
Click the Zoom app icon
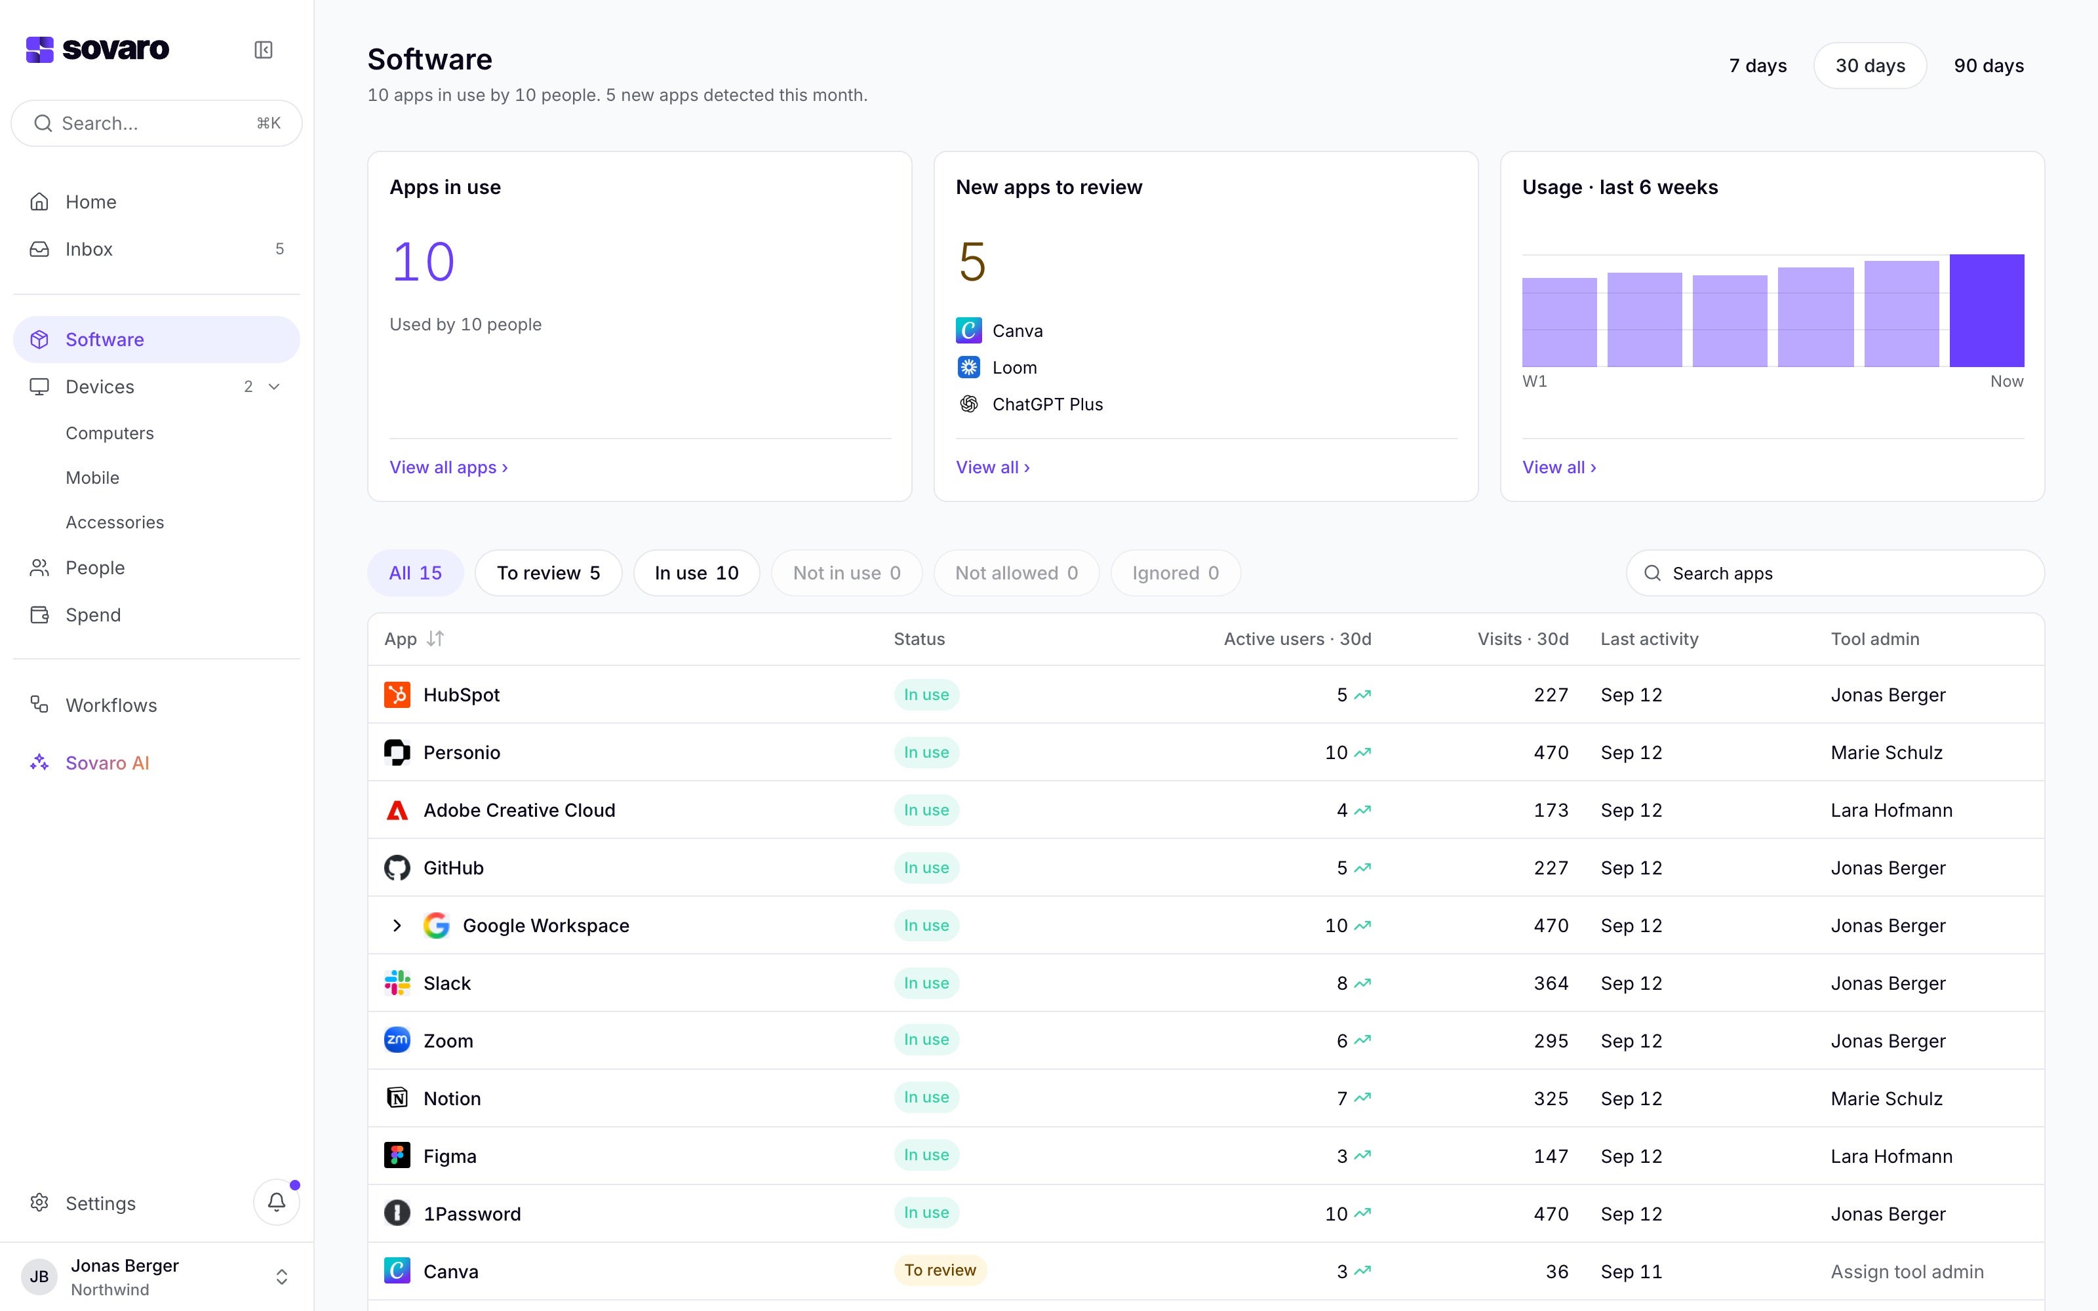click(x=397, y=1040)
